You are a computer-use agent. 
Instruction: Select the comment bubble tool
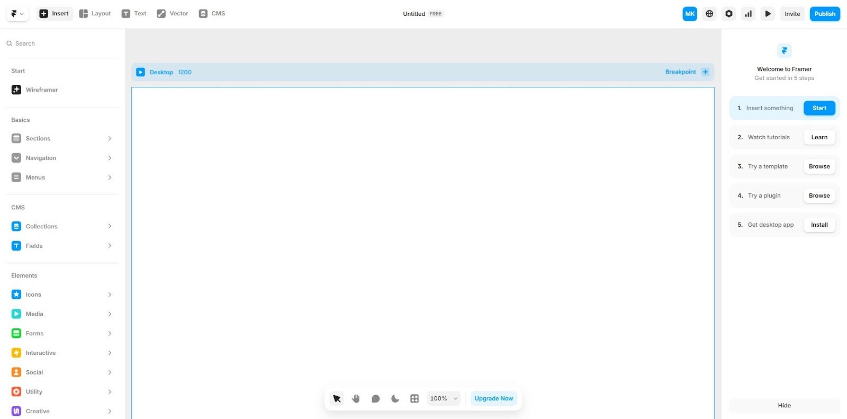pyautogui.click(x=375, y=398)
